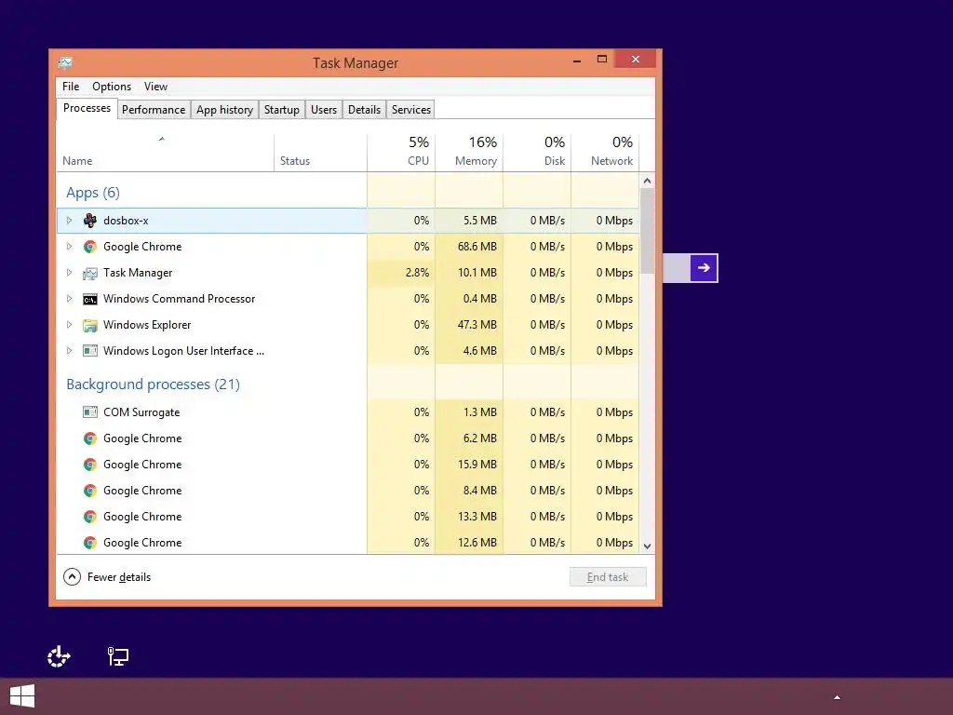Click Chrome icon of 15.9 MB process

(90, 465)
